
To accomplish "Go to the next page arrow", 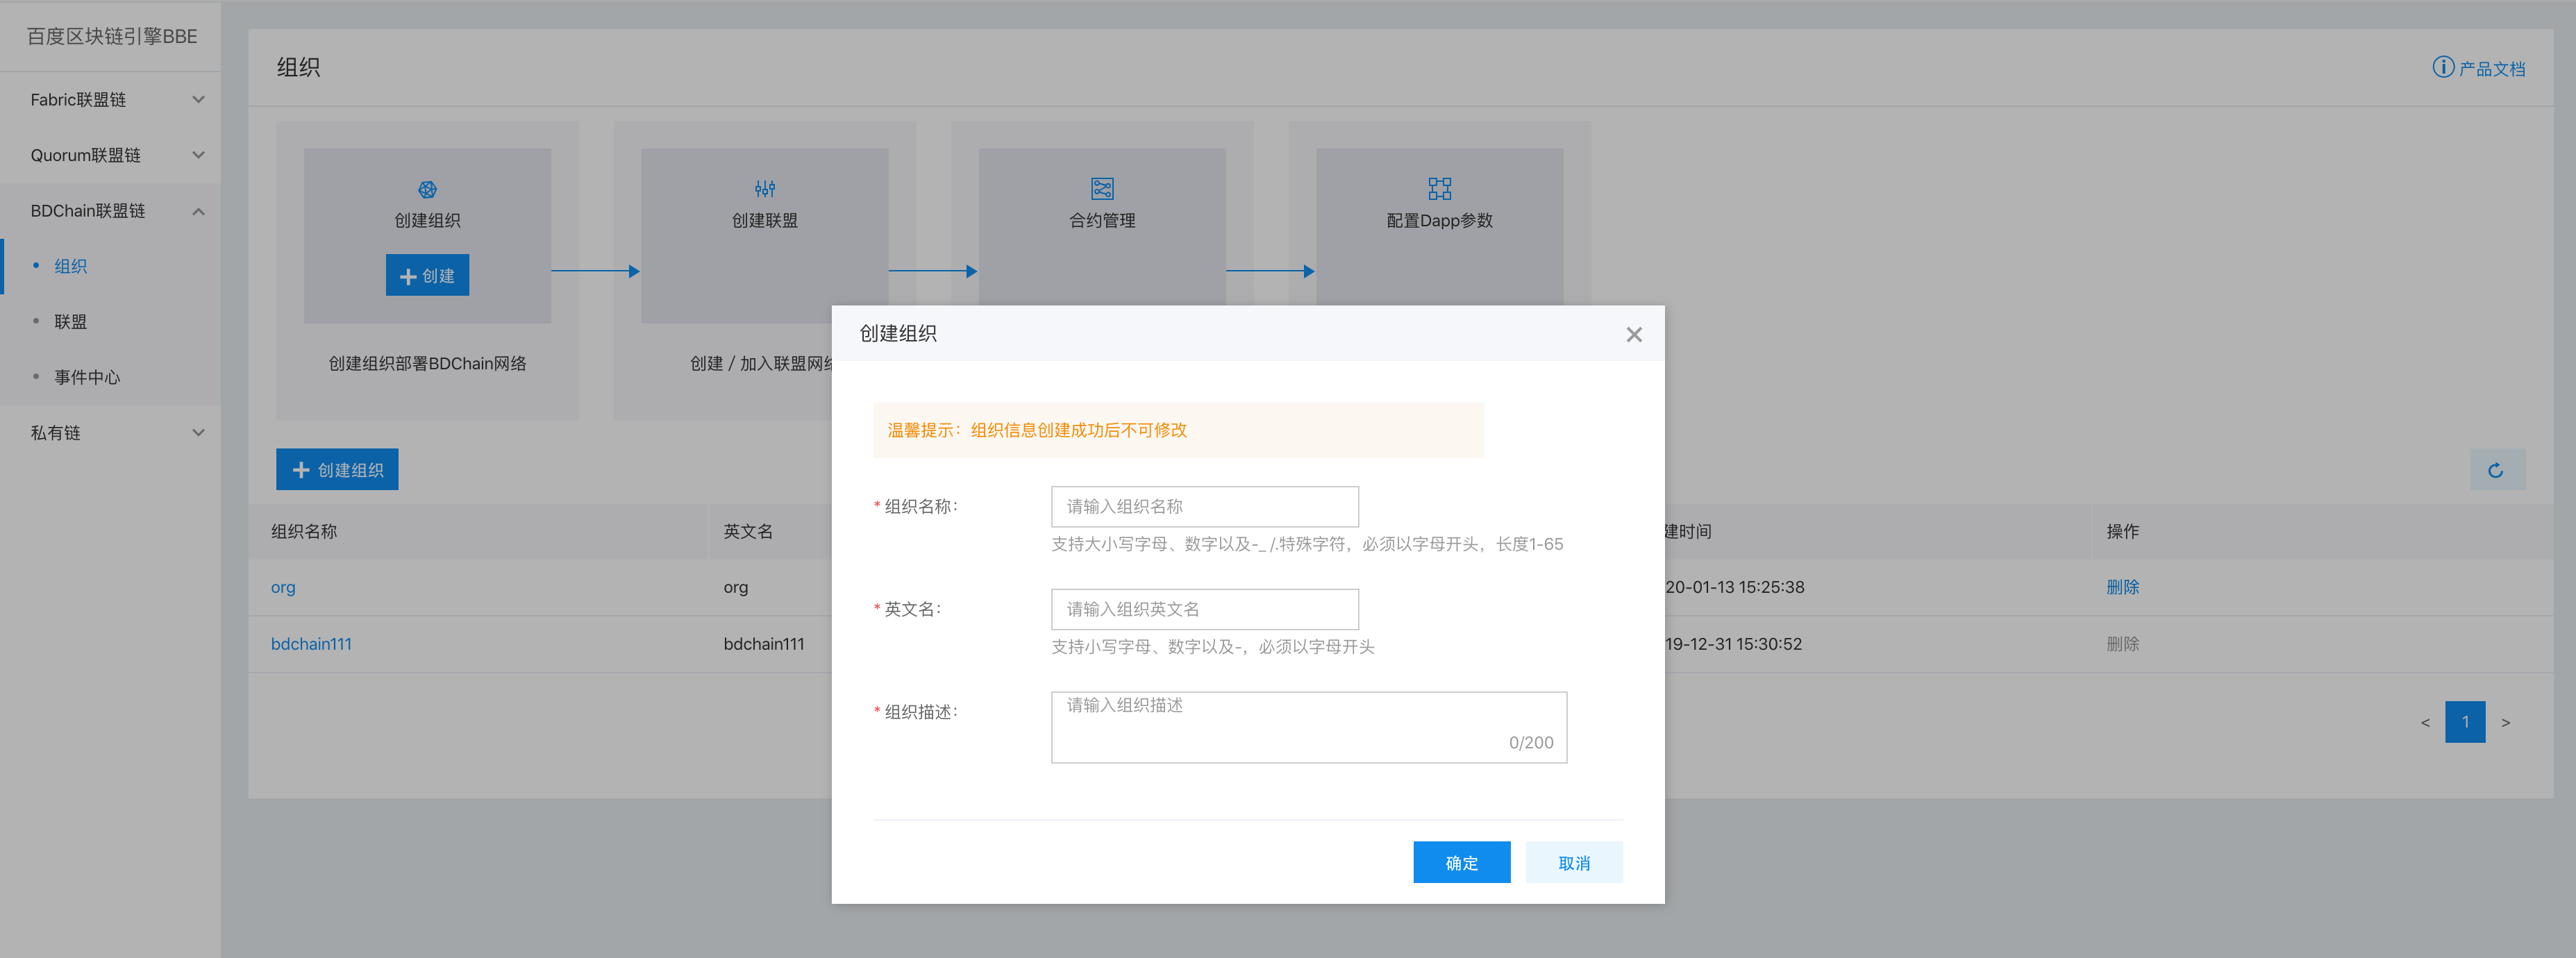I will [x=2505, y=722].
